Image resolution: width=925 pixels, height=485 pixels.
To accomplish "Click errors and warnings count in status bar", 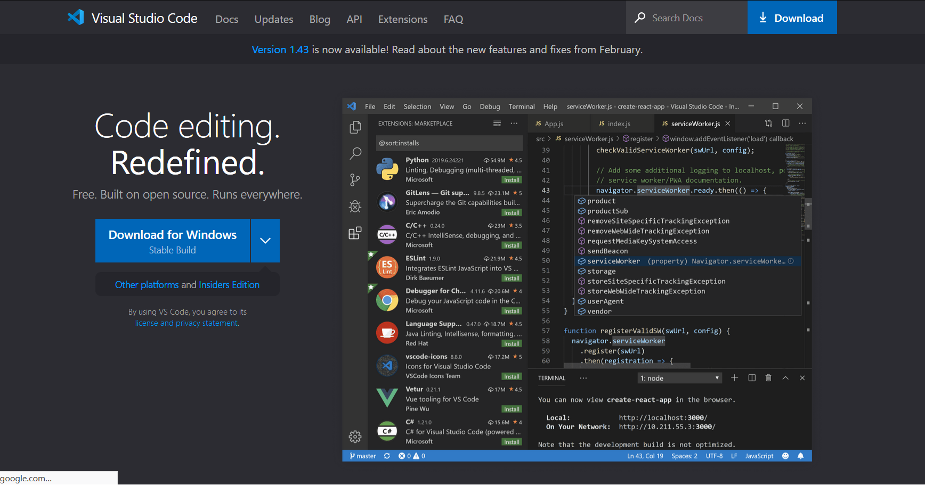I will click(412, 456).
